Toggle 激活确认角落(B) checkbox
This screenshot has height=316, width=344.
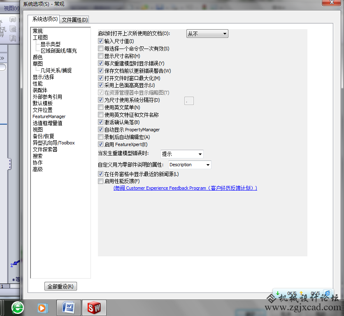click(x=100, y=122)
